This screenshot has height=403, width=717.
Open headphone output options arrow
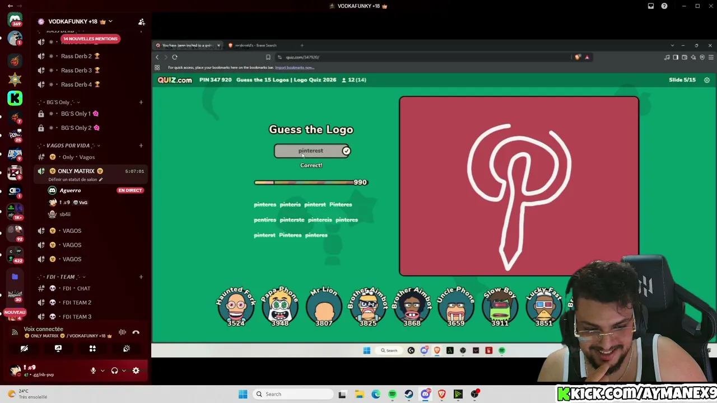[x=123, y=371]
